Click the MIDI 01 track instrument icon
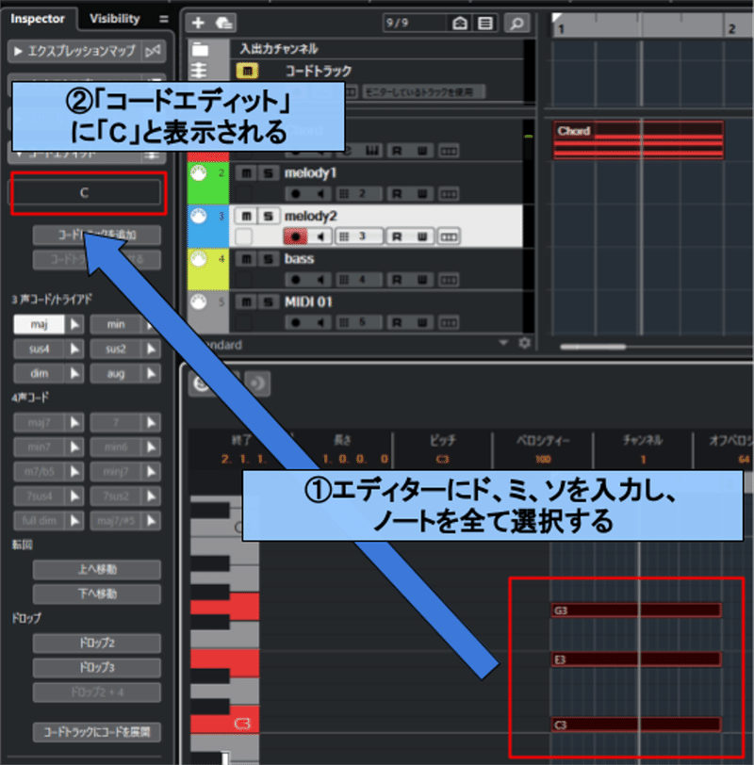The height and width of the screenshot is (765, 754). (x=199, y=301)
